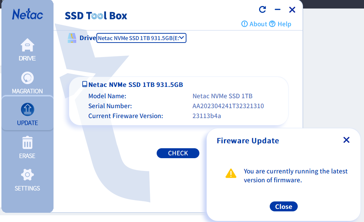The height and width of the screenshot is (222, 364).
Task: Open the Help link
Action: pyautogui.click(x=280, y=24)
